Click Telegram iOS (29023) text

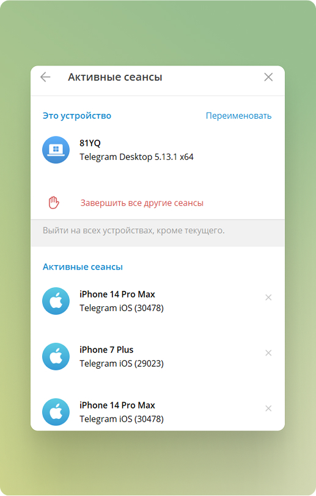pos(122,364)
